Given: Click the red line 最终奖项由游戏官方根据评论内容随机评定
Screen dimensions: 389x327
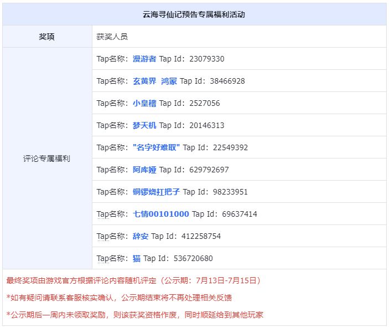Looking at the screenshot, I should [133, 280].
